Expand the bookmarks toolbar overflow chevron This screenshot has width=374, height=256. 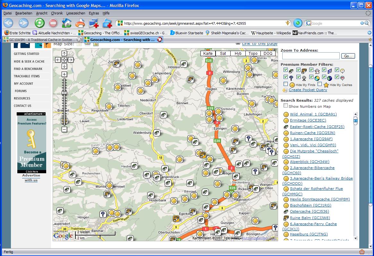370,33
